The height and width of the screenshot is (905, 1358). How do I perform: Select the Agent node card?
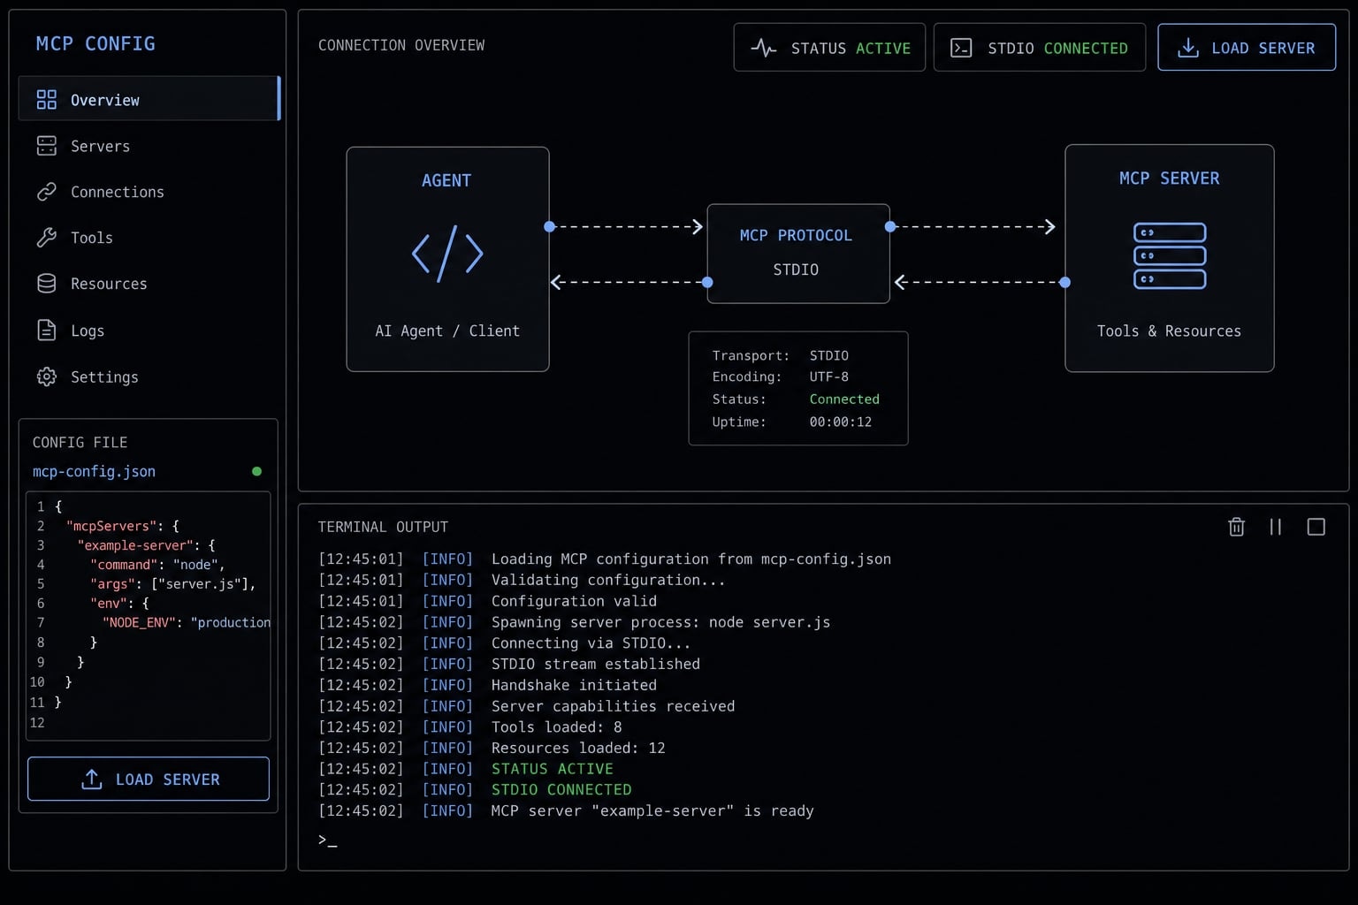(x=447, y=259)
